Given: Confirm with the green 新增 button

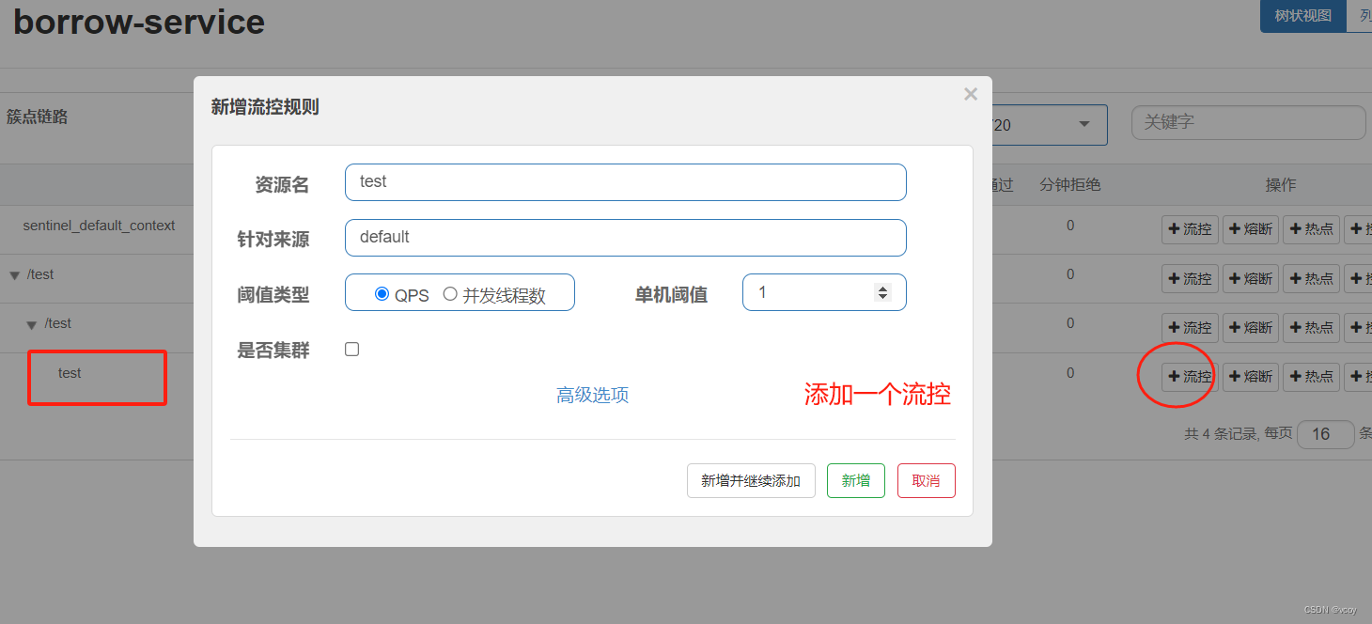Looking at the screenshot, I should click(855, 480).
